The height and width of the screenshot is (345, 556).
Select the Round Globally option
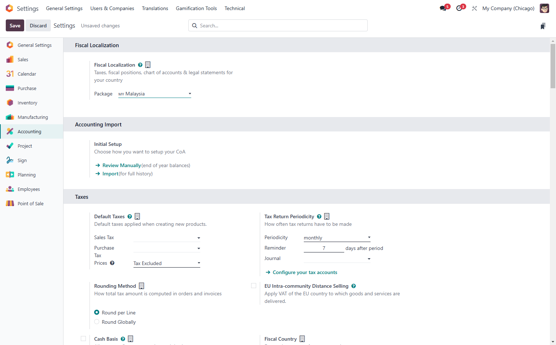coord(97,322)
